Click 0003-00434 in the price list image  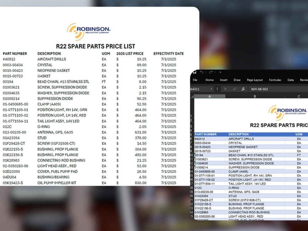(x=13, y=65)
